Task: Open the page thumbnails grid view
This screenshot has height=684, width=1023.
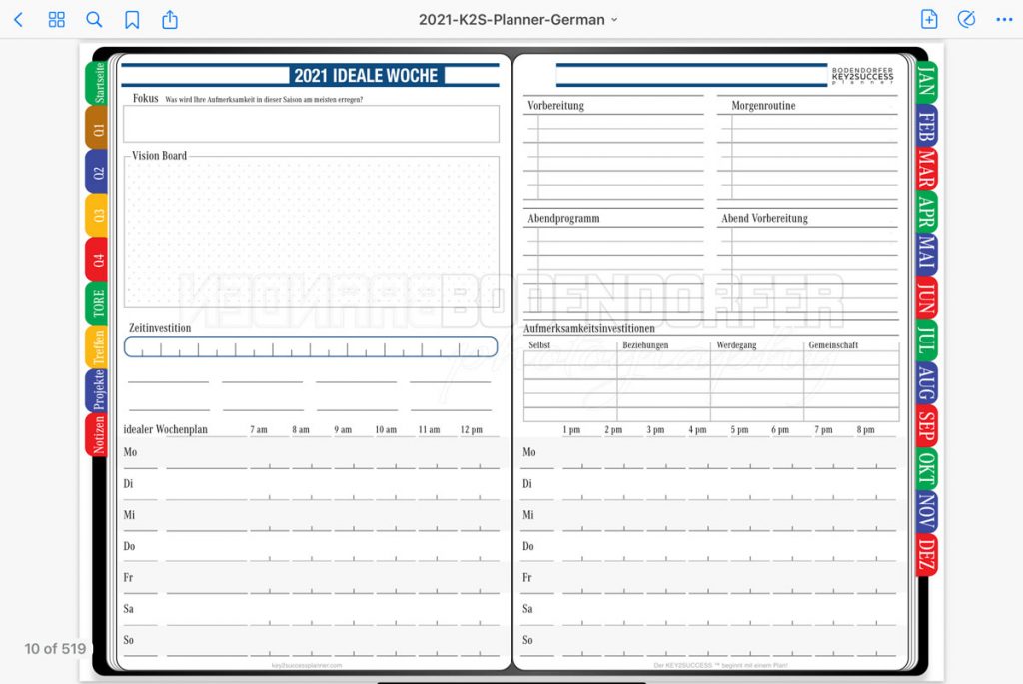Action: 57,20
